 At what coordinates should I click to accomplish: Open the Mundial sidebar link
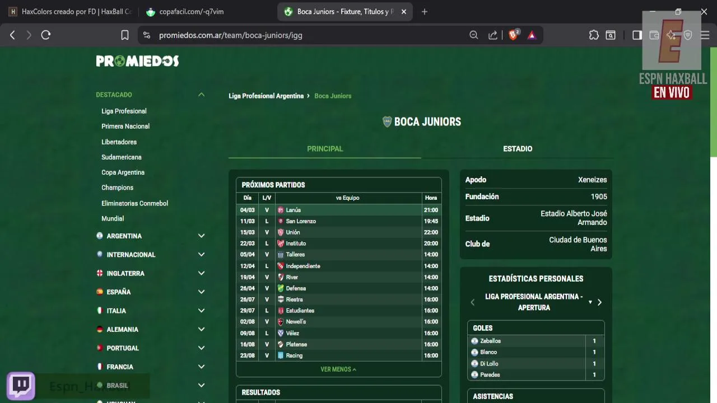pos(113,218)
